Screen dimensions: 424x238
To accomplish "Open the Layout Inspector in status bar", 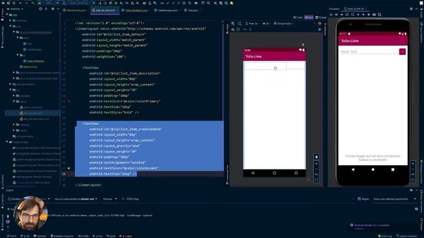I will coord(407,236).
